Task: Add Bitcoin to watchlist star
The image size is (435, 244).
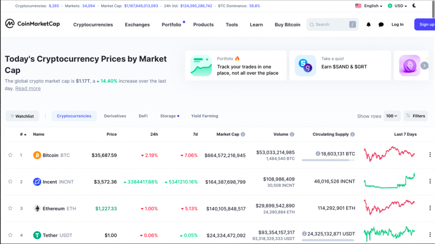Action: [x=10, y=155]
